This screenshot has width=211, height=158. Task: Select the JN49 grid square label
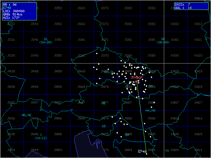(x=34, y=71)
